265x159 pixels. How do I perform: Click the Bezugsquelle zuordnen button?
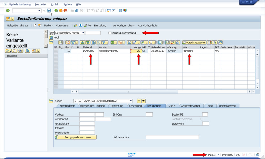(x=76, y=137)
